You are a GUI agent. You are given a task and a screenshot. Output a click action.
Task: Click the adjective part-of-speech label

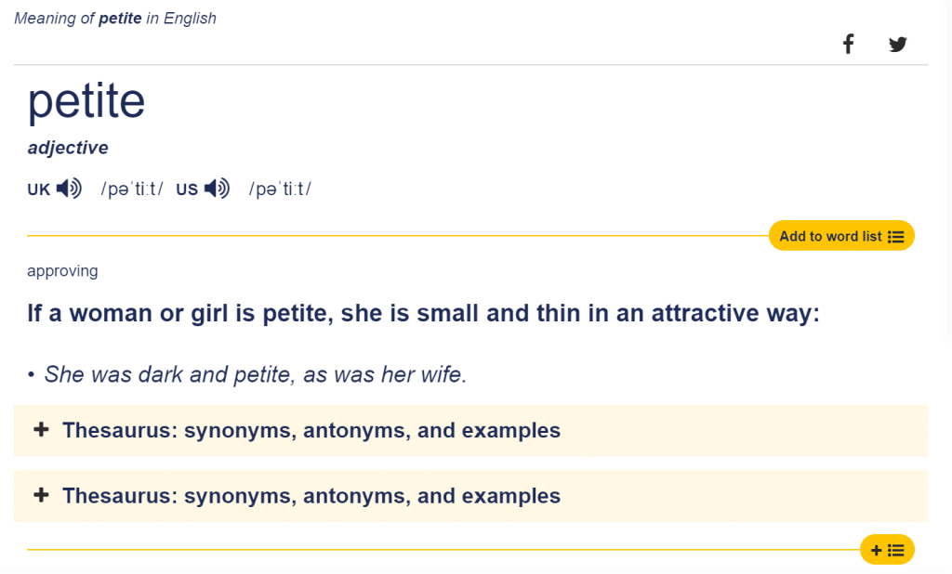point(68,147)
